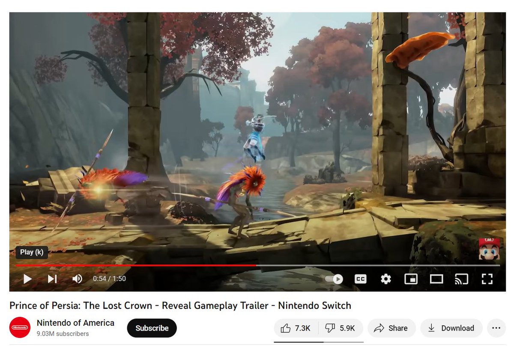
Task: Open the Share dialog
Action: point(391,328)
